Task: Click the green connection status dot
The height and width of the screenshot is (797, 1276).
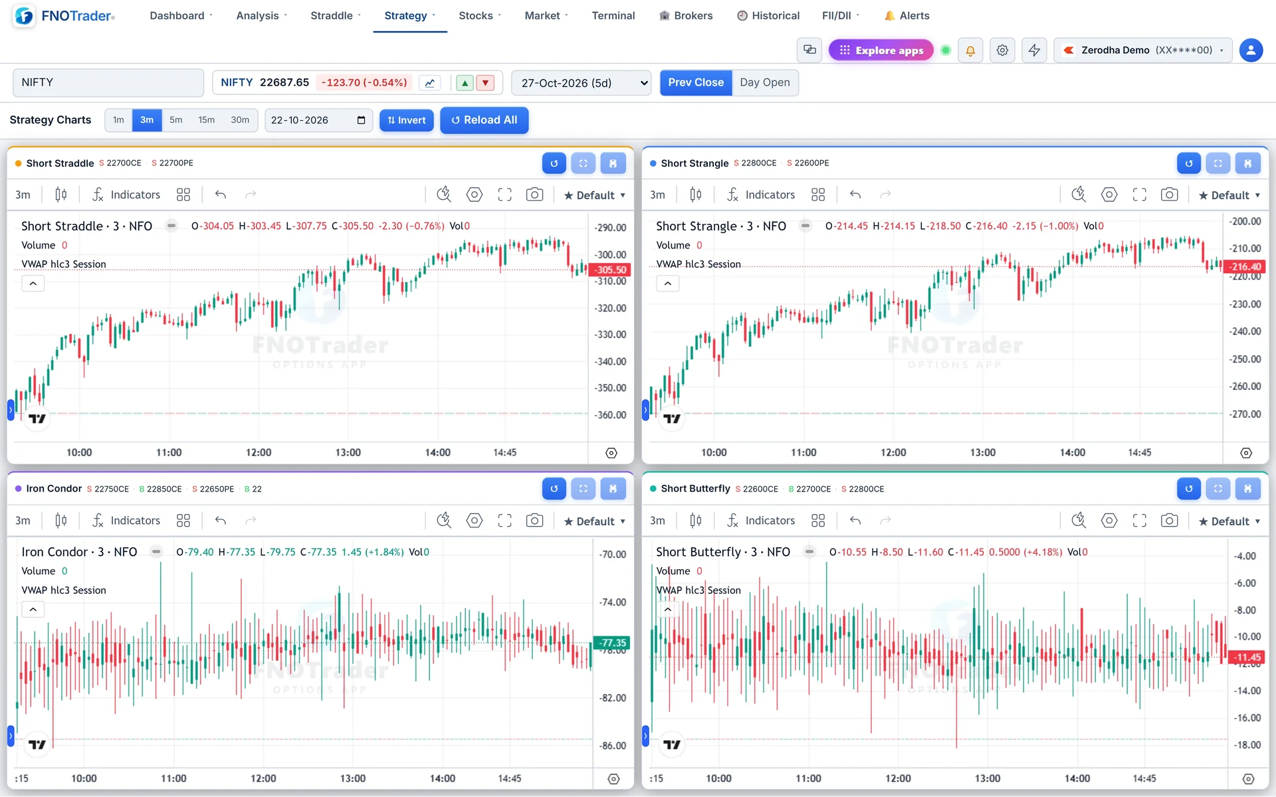Action: coord(946,50)
